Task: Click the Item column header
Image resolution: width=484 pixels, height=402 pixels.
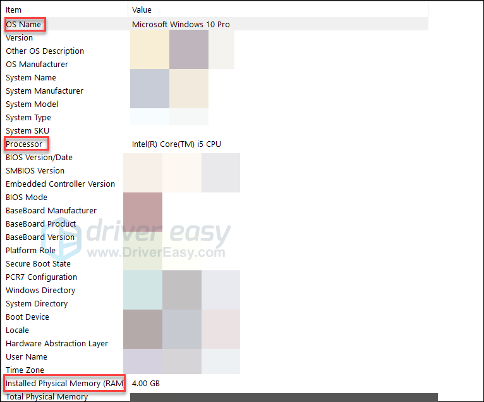Action: pyautogui.click(x=64, y=10)
